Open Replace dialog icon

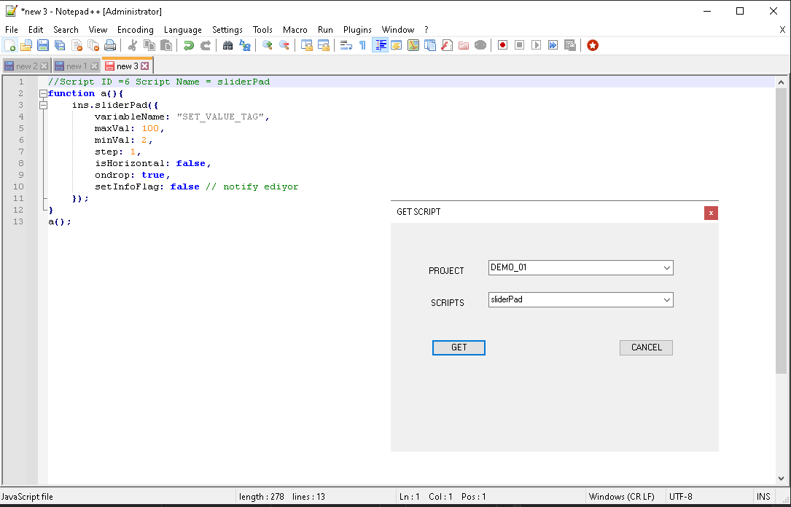point(245,45)
